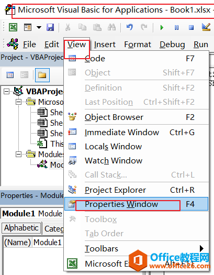Viewport: 214px width, 275px height.
Task: Collapse the Modules folder node
Action: 18,155
